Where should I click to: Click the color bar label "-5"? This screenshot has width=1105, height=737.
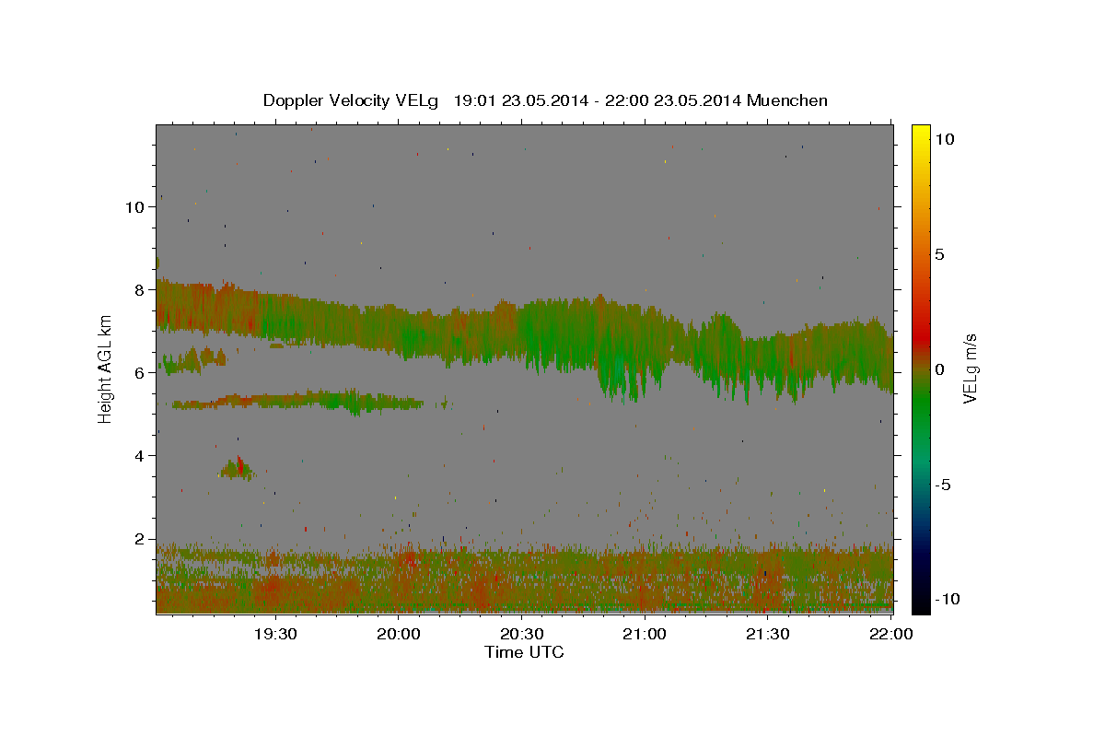944,485
